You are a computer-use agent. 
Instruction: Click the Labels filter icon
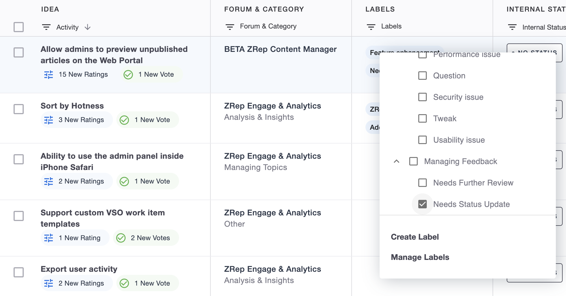click(371, 27)
